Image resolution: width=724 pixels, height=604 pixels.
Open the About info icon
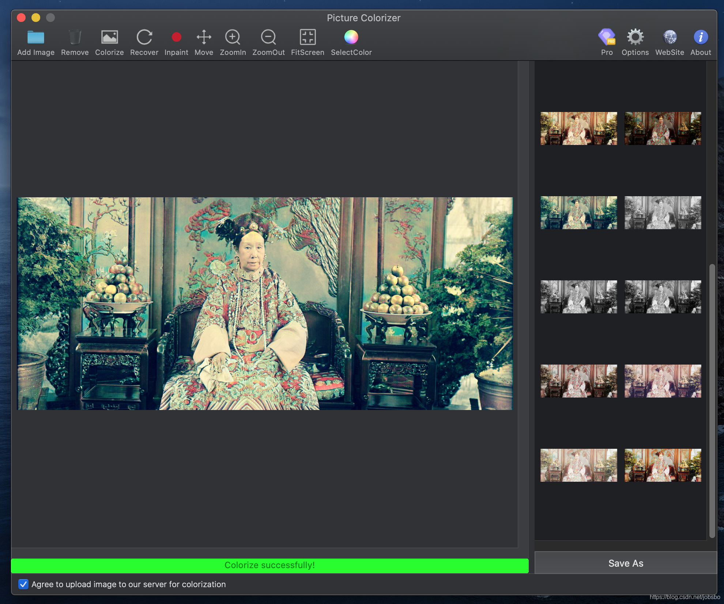point(701,37)
